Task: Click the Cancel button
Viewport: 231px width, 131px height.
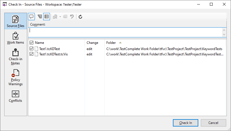Action: (x=213, y=123)
